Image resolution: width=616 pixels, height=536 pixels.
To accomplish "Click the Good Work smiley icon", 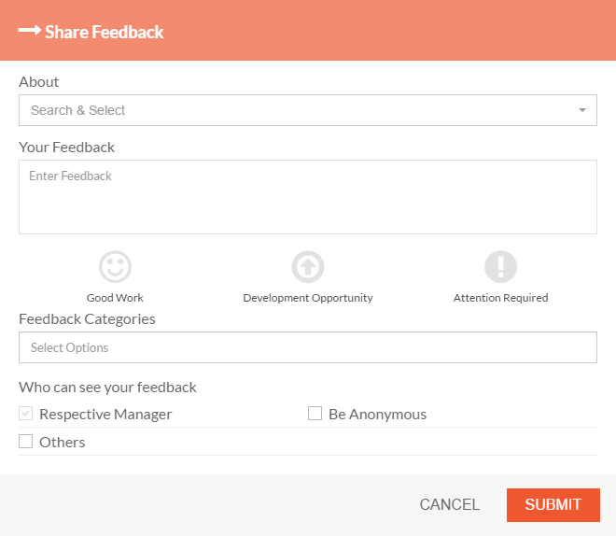I will [x=115, y=267].
